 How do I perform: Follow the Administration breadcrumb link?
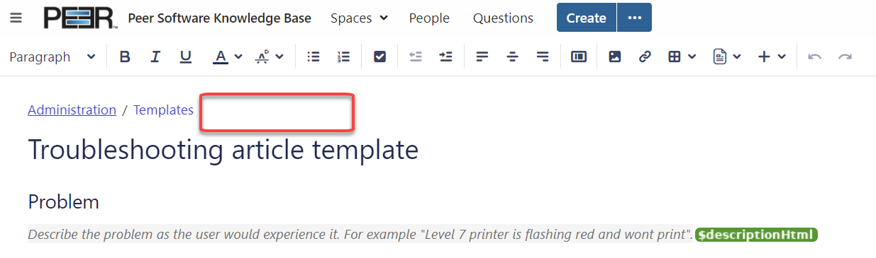tap(72, 110)
